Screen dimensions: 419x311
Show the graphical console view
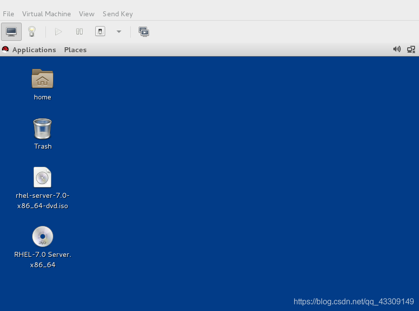[x=11, y=31]
